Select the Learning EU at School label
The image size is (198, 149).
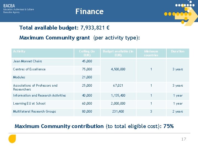point(29,103)
